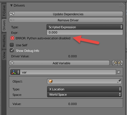Paste driver variables with clipboard icon
The height and width of the screenshot is (115, 127).
point(120,63)
